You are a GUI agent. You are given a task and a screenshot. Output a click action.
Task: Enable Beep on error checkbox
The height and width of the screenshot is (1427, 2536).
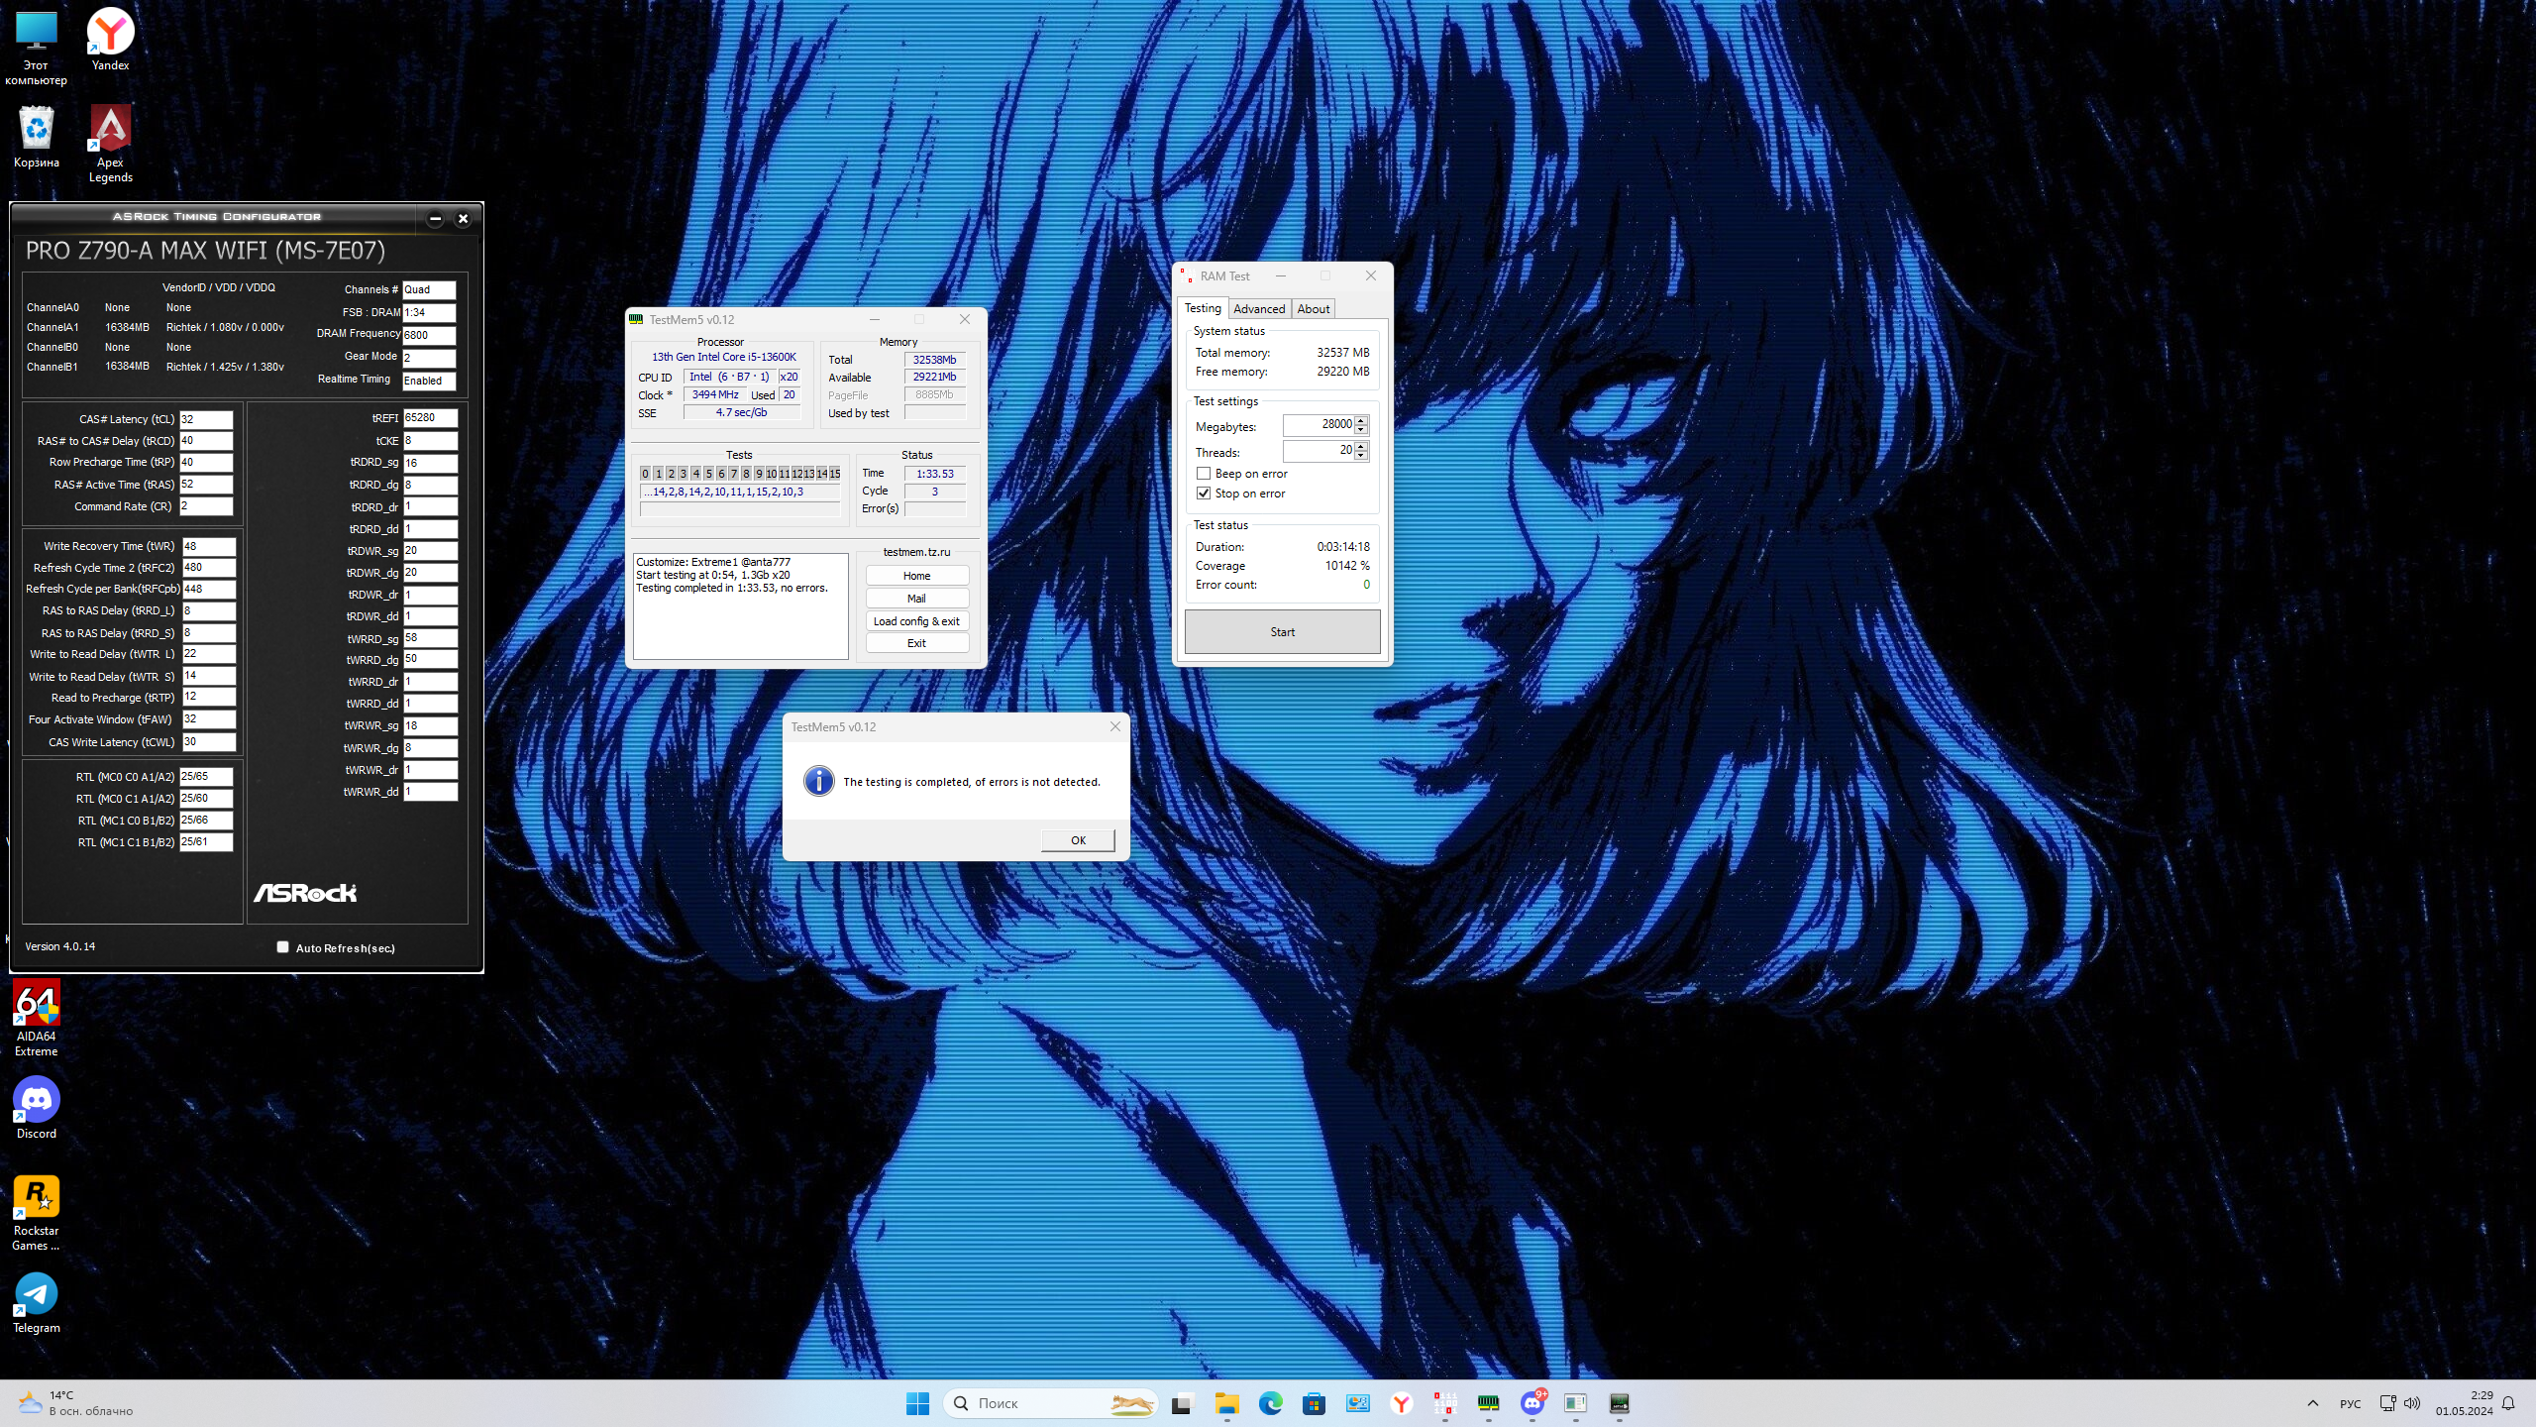[x=1204, y=474]
